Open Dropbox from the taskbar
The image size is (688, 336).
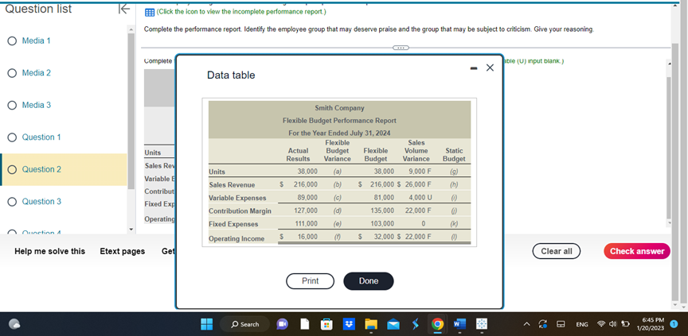pyautogui.click(x=350, y=324)
